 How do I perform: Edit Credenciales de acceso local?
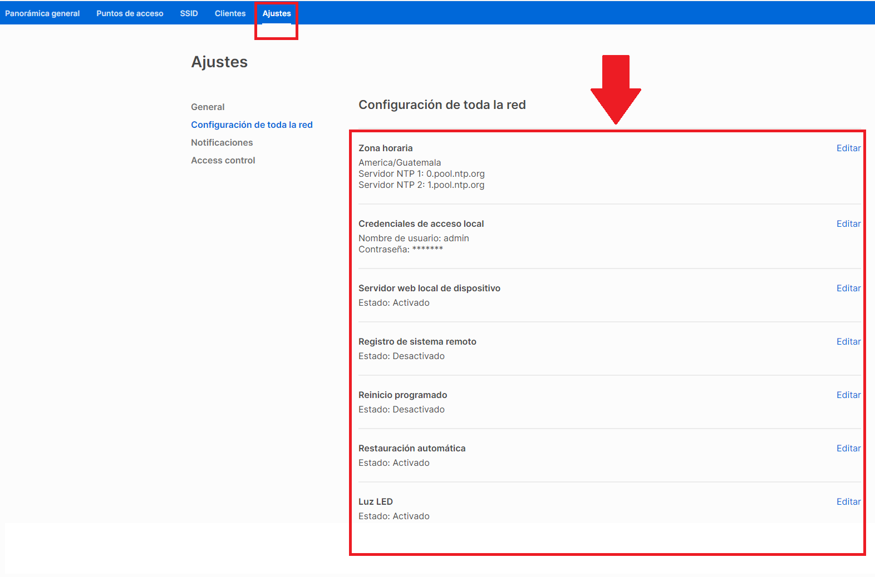[848, 223]
